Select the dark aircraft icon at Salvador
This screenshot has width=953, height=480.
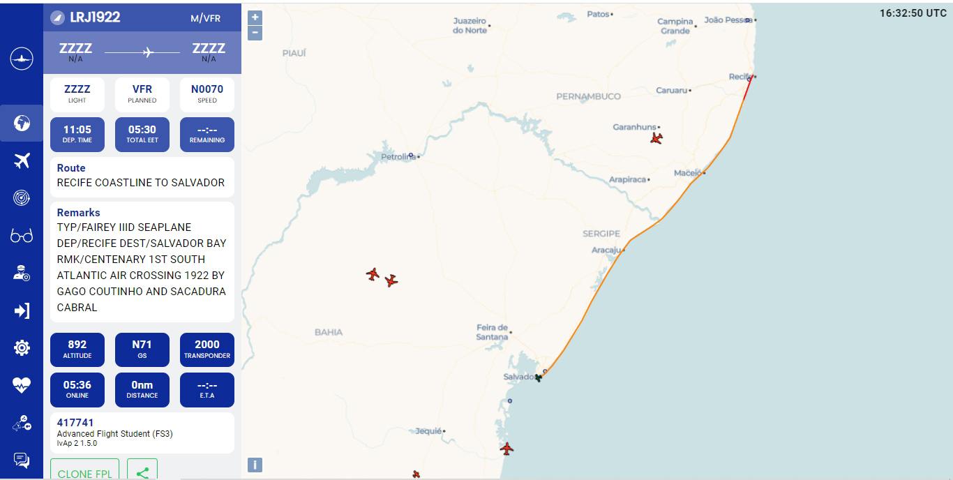538,377
